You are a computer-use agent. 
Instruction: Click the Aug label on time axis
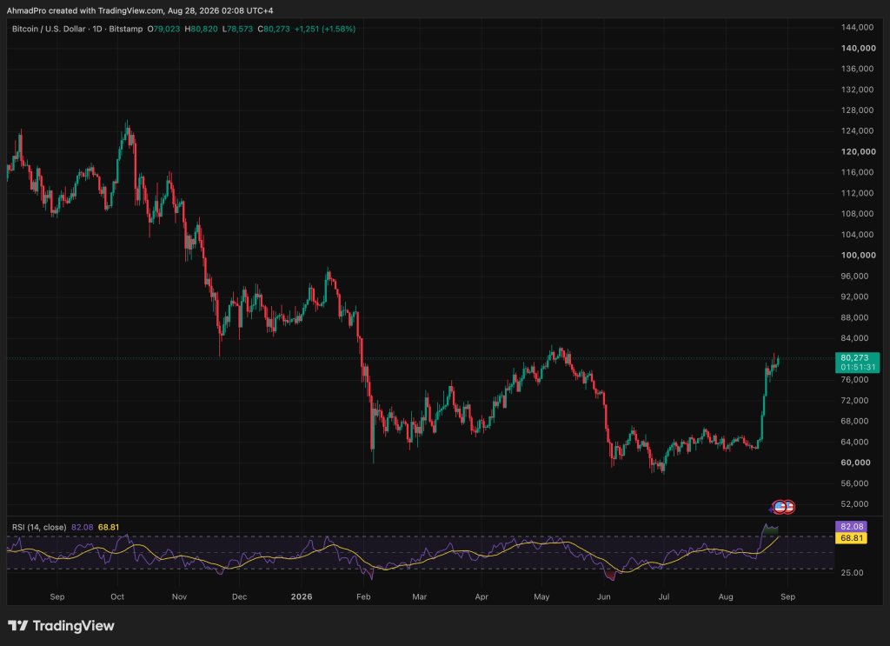[726, 596]
